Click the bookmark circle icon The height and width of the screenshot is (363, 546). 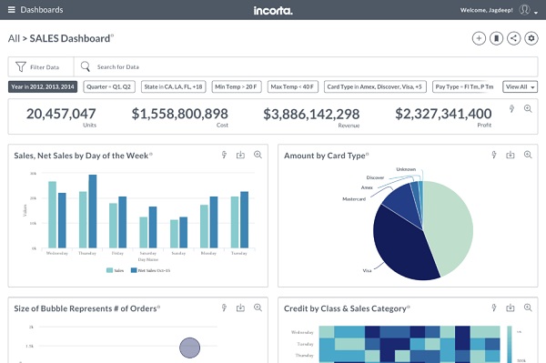496,38
